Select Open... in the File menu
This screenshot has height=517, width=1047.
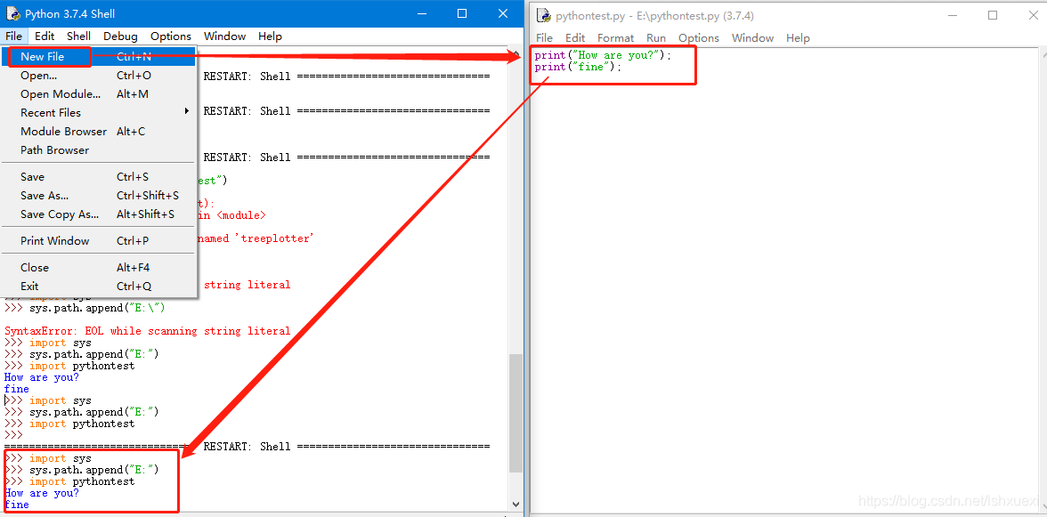[100, 76]
